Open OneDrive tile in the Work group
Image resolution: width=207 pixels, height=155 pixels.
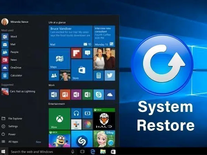click(x=110, y=95)
